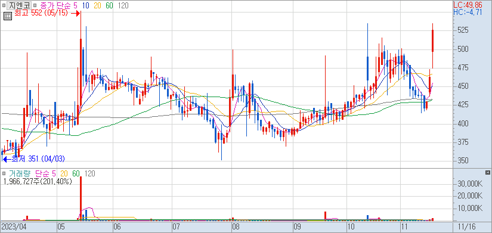Select the gray 120 volume moving average label
The height and width of the screenshot is (233, 492).
pos(89,173)
